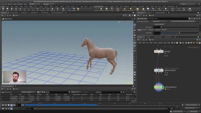Add a Sky Light from shelf
Image resolution: width=201 pixels, height=113 pixels.
tap(144, 9)
